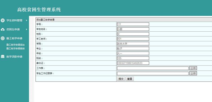Focus the 学院 field with 吉林大学

point(133,44)
